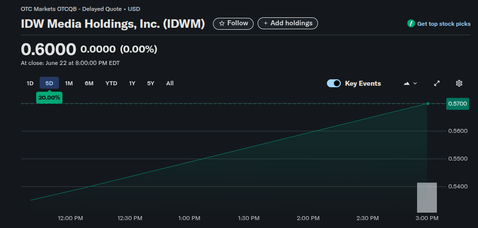The width and height of the screenshot is (478, 228).
Task: Click the green icon beside Get top stock picks
Action: click(411, 23)
